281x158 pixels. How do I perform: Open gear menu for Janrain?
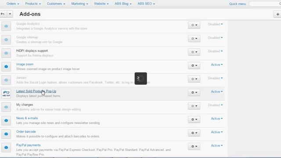(194, 79)
